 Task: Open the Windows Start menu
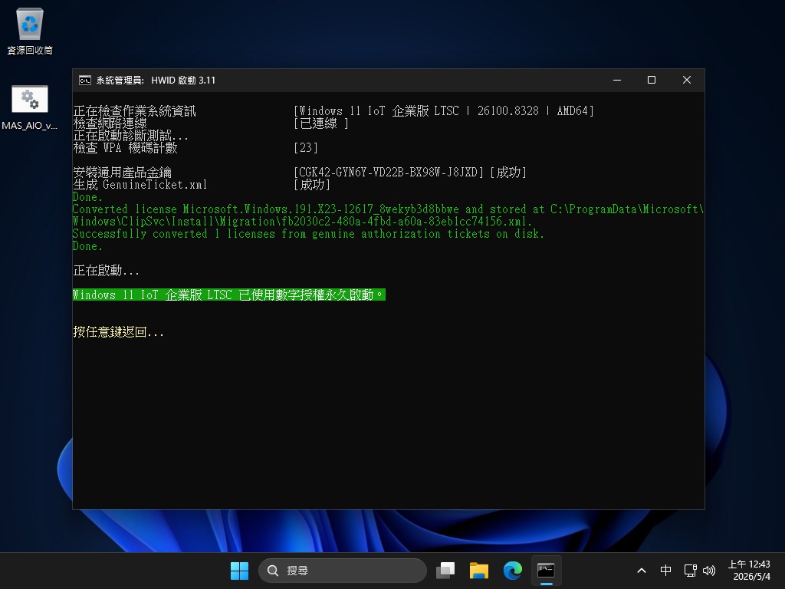click(239, 571)
